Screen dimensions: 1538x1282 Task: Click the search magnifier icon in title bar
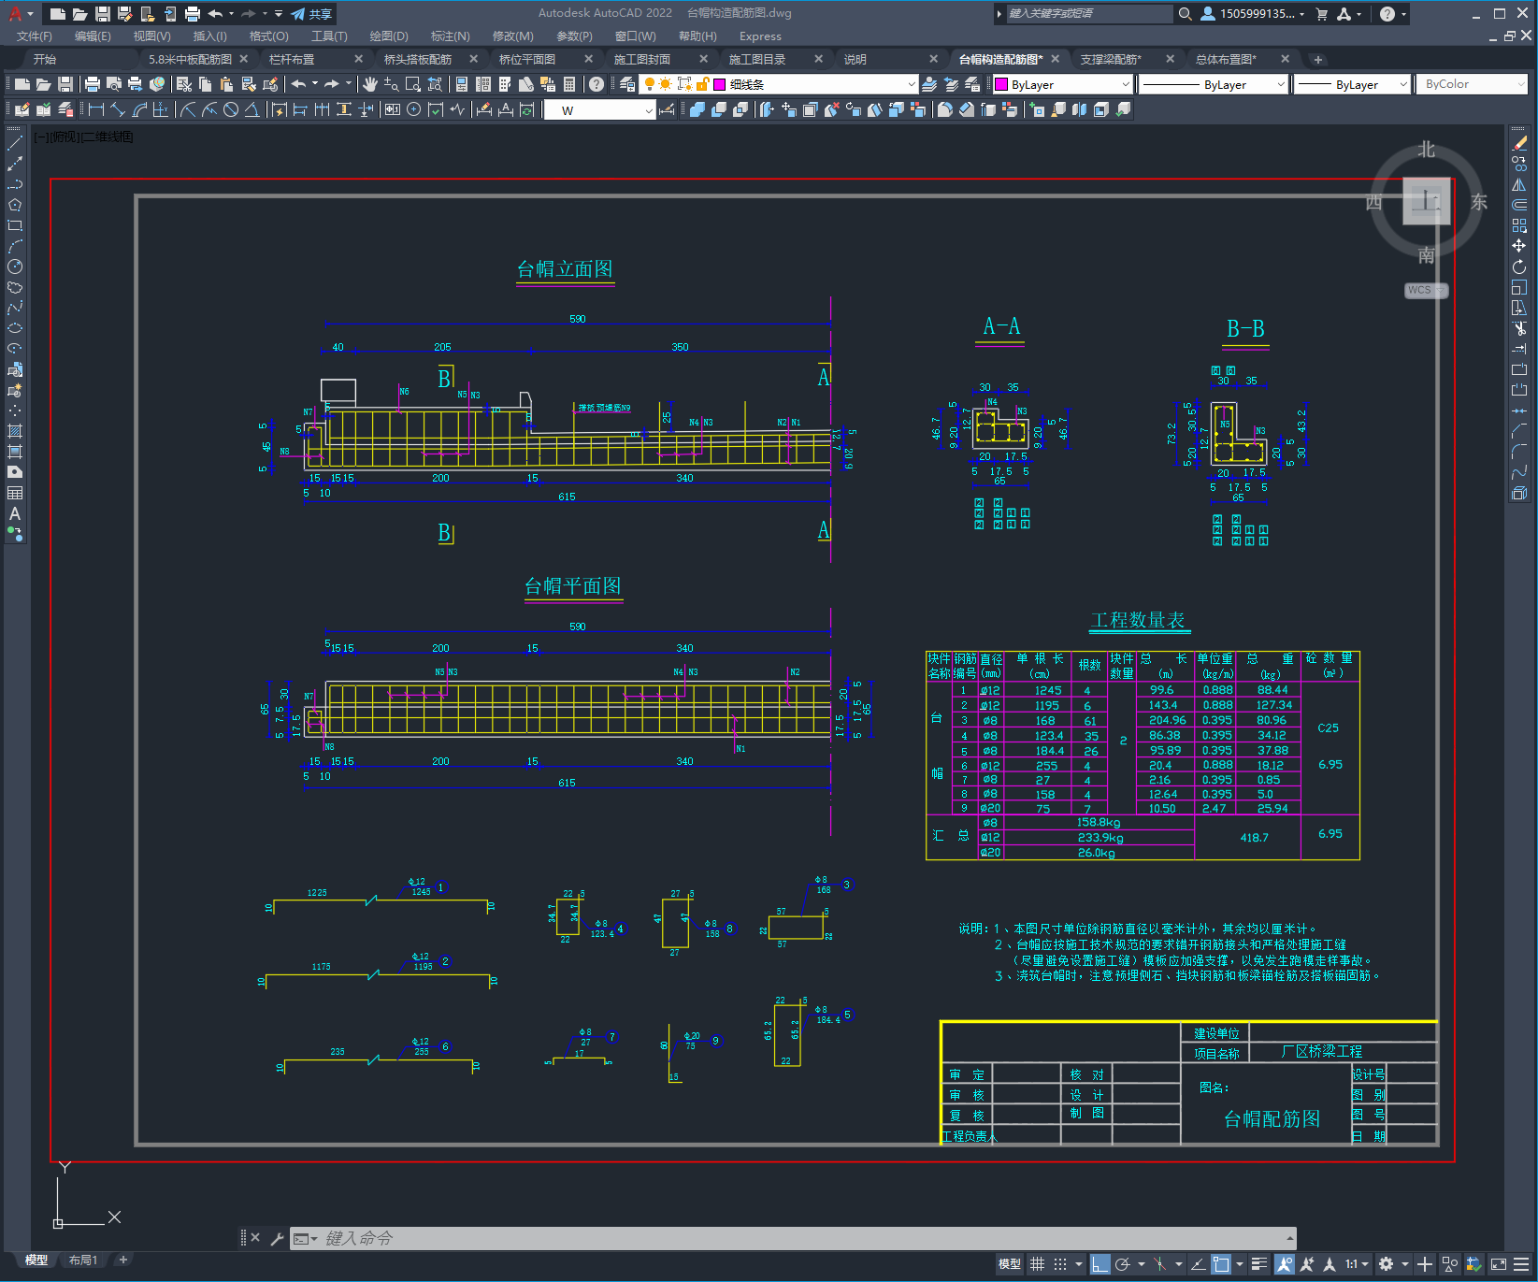[1185, 14]
